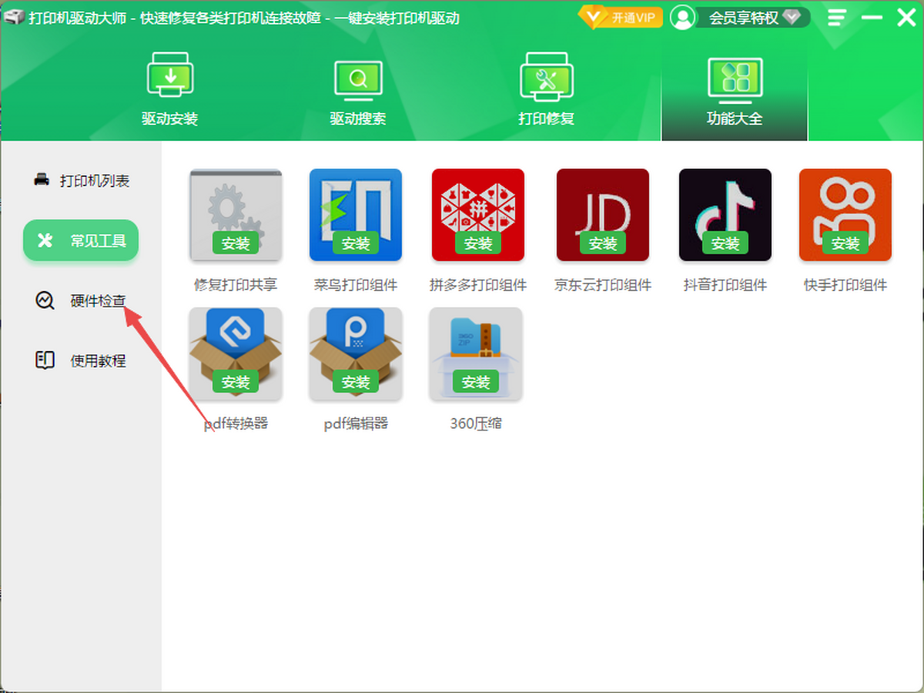The height and width of the screenshot is (693, 924).
Task: Select 常见工具 in the sidebar
Action: 81,240
